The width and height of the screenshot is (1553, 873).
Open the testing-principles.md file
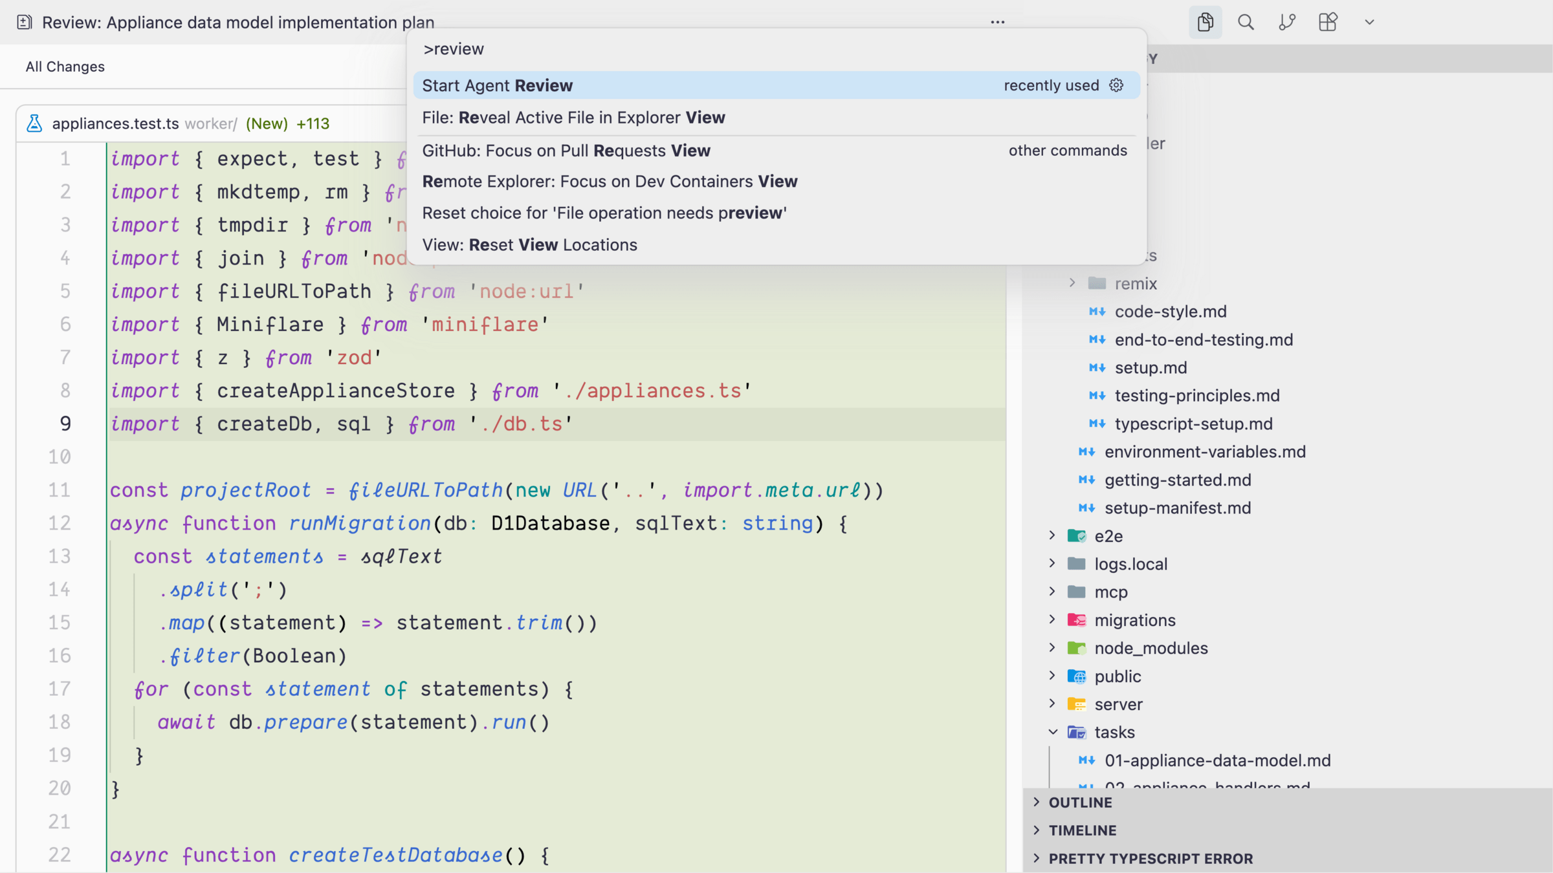1196,396
